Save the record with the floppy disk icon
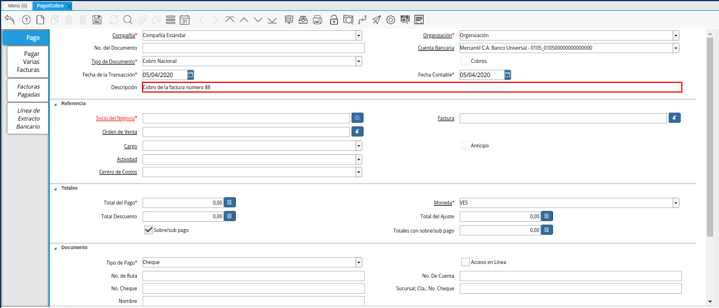The image size is (719, 308). point(97,19)
